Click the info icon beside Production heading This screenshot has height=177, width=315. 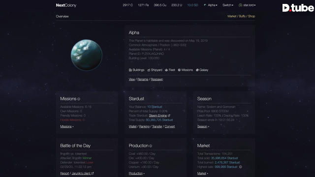[151, 146]
